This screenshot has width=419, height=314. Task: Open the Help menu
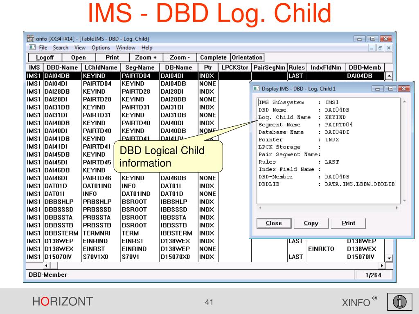coord(147,48)
